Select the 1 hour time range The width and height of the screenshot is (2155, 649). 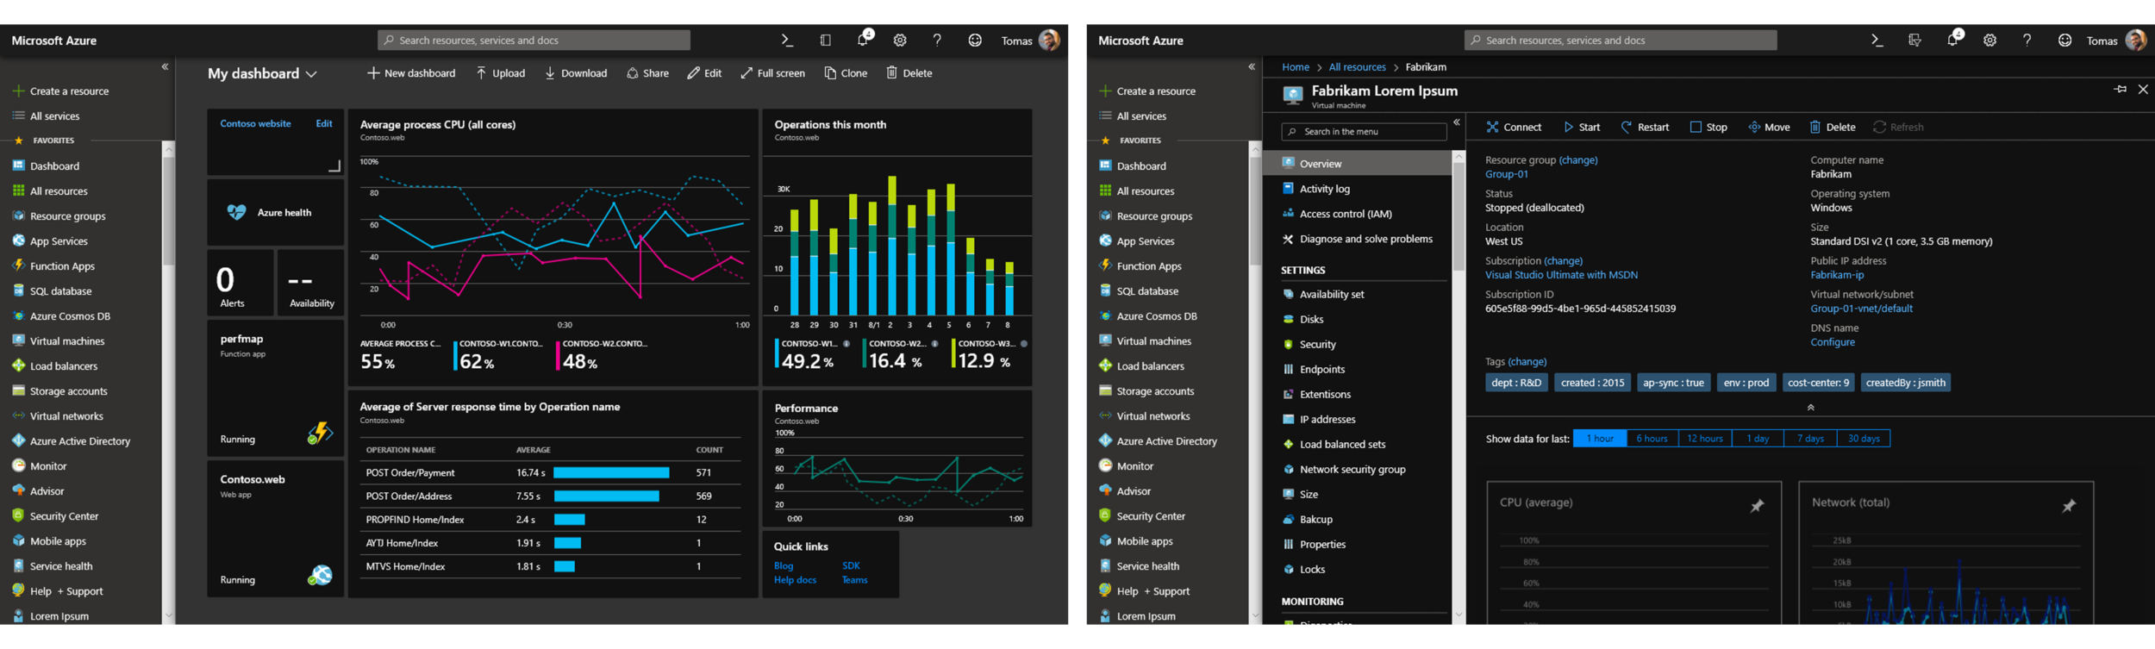pos(1600,439)
